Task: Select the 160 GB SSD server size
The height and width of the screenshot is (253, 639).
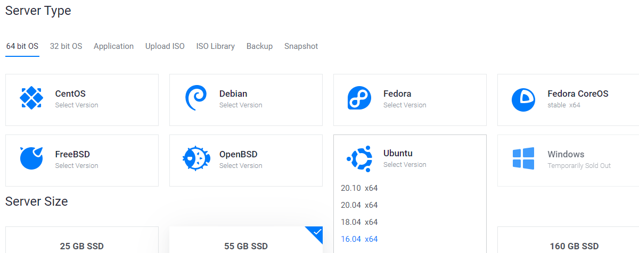Action: [x=568, y=240]
